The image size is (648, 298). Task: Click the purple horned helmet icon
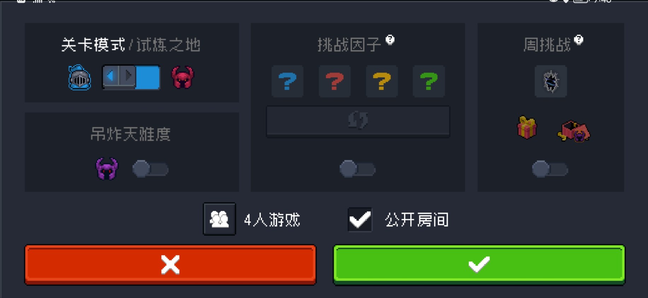(x=107, y=169)
